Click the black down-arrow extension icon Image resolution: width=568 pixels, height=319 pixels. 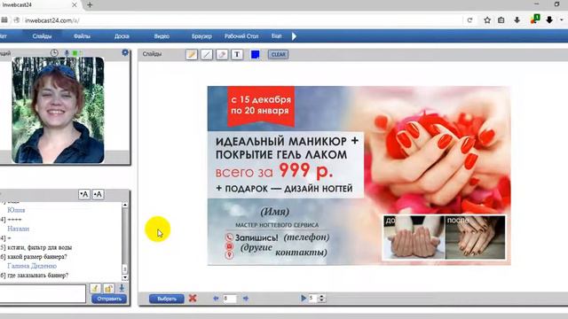[549, 19]
